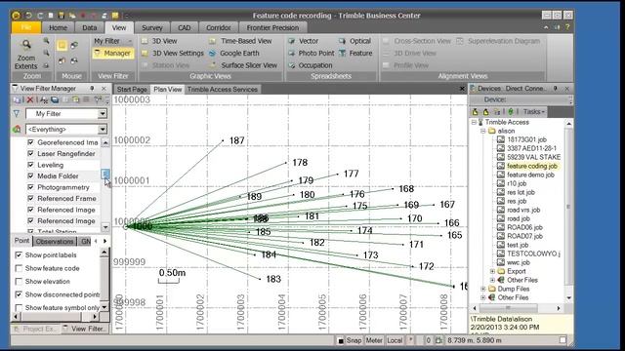
Task: Toggle the Photogrammetry checkbox
Action: click(x=30, y=186)
